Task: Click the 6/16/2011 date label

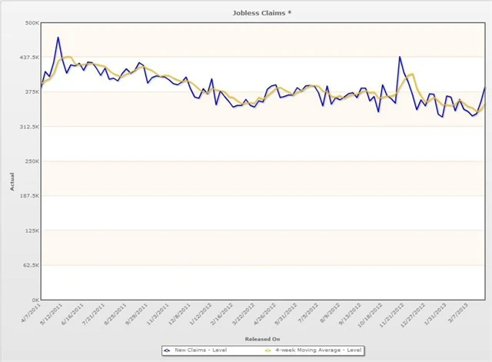Action: (72, 314)
